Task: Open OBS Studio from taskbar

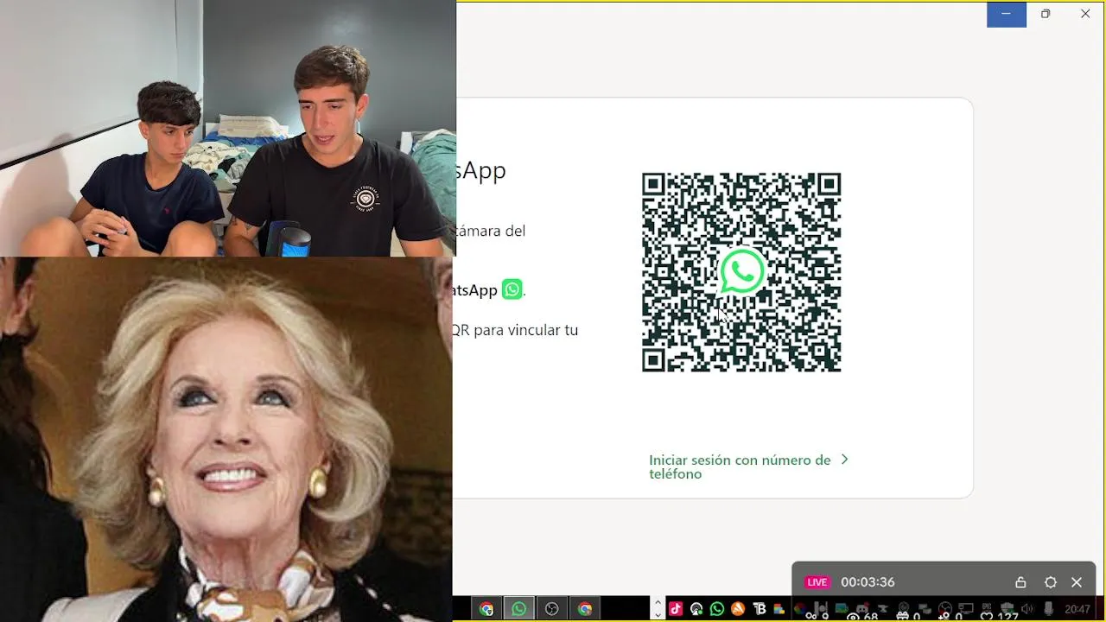Action: click(551, 609)
